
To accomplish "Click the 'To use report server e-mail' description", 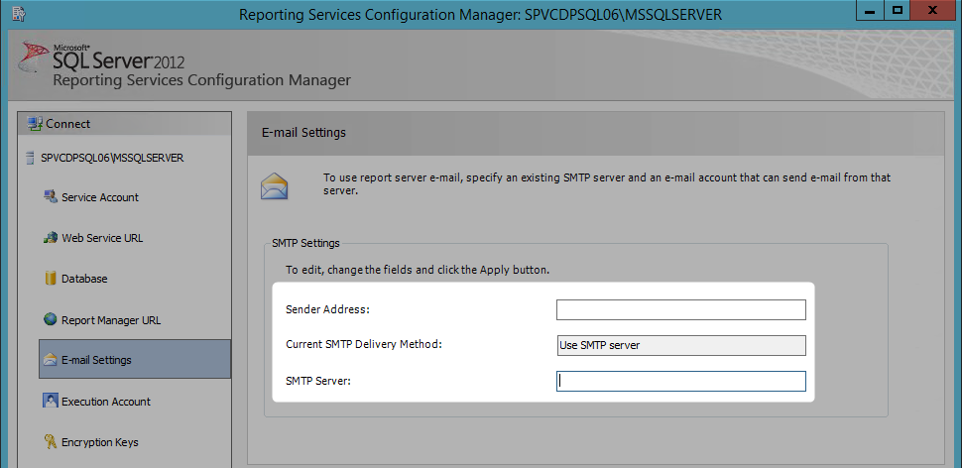I will 607,184.
